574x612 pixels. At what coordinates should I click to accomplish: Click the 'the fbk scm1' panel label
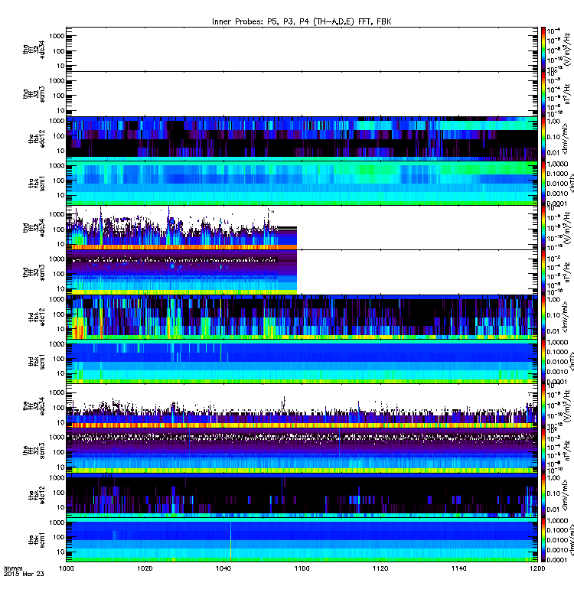[36, 540]
